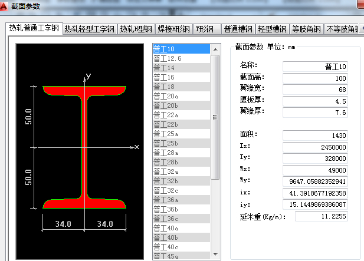Viewport: 364px width, 261px height.
Task: Click the 面积 field showing 1430
Action: click(315, 136)
